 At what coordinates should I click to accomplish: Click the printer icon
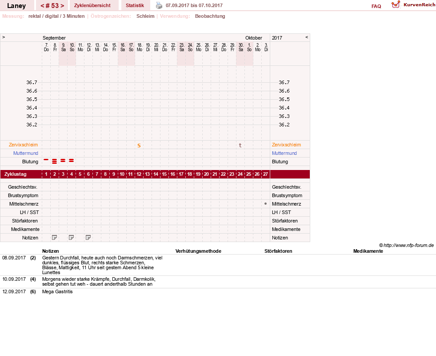click(x=159, y=5)
